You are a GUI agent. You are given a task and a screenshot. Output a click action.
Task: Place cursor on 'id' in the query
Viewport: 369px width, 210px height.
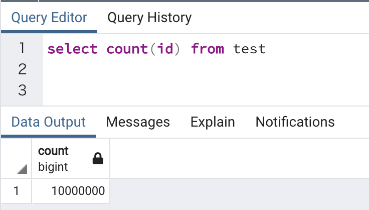[x=164, y=49]
